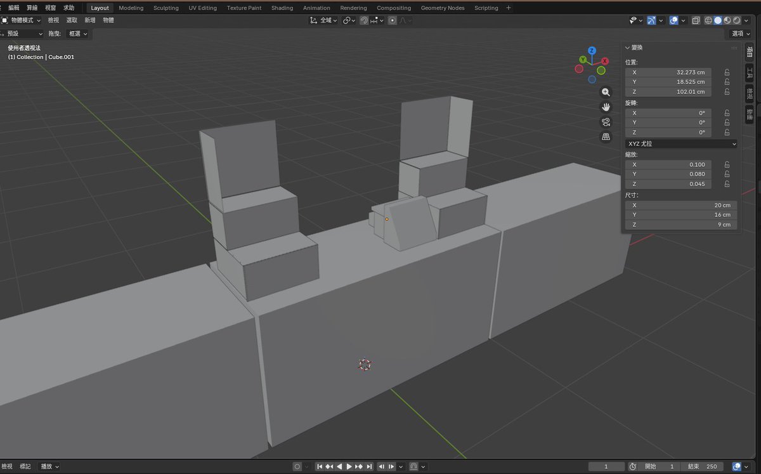
Task: Toggle lock for scale X
Action: pyautogui.click(x=727, y=164)
